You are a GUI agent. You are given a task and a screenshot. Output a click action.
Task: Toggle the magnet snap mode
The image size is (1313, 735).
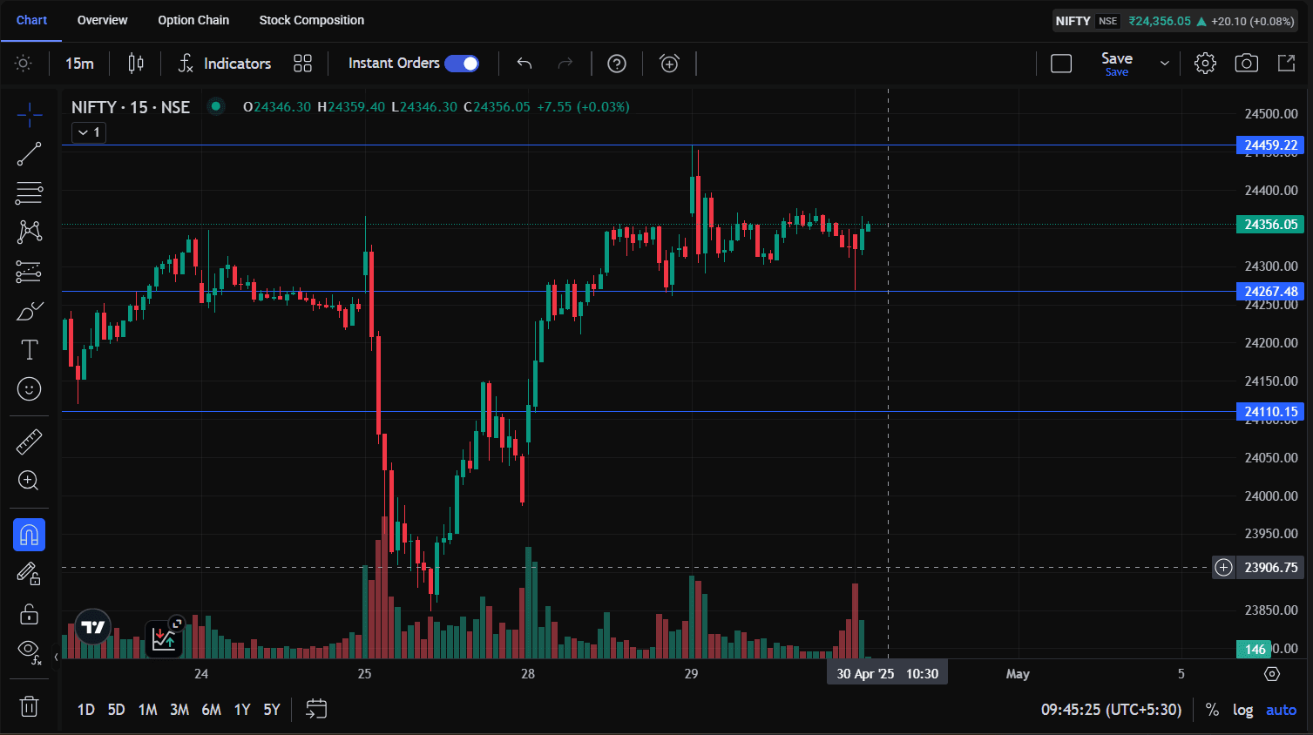(29, 535)
